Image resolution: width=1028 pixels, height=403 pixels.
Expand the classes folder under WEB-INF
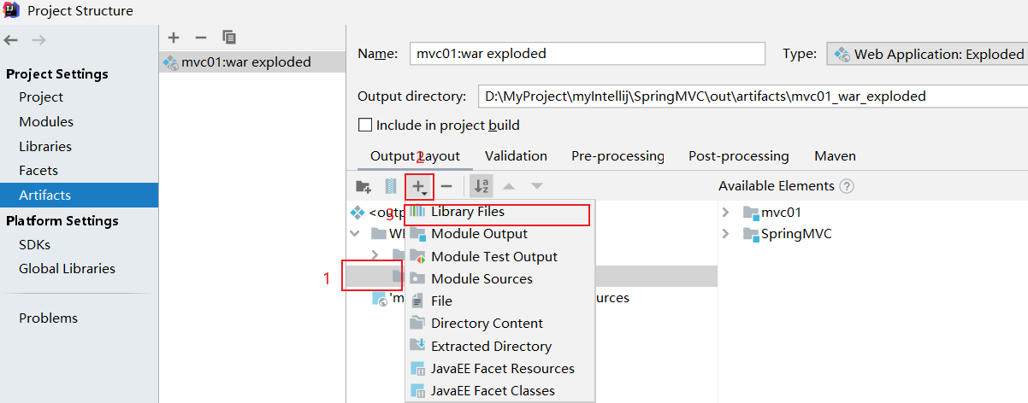(375, 254)
